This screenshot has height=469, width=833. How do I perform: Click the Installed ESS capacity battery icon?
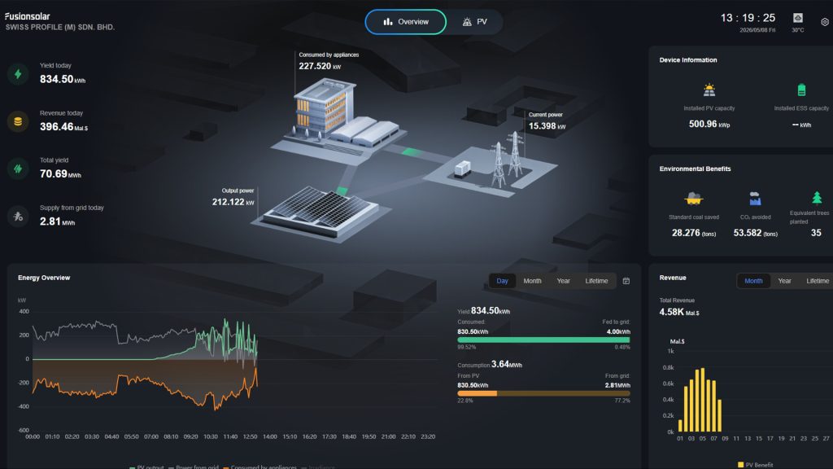click(801, 90)
